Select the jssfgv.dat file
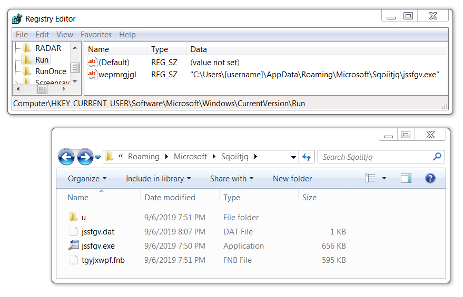 [x=98, y=232]
